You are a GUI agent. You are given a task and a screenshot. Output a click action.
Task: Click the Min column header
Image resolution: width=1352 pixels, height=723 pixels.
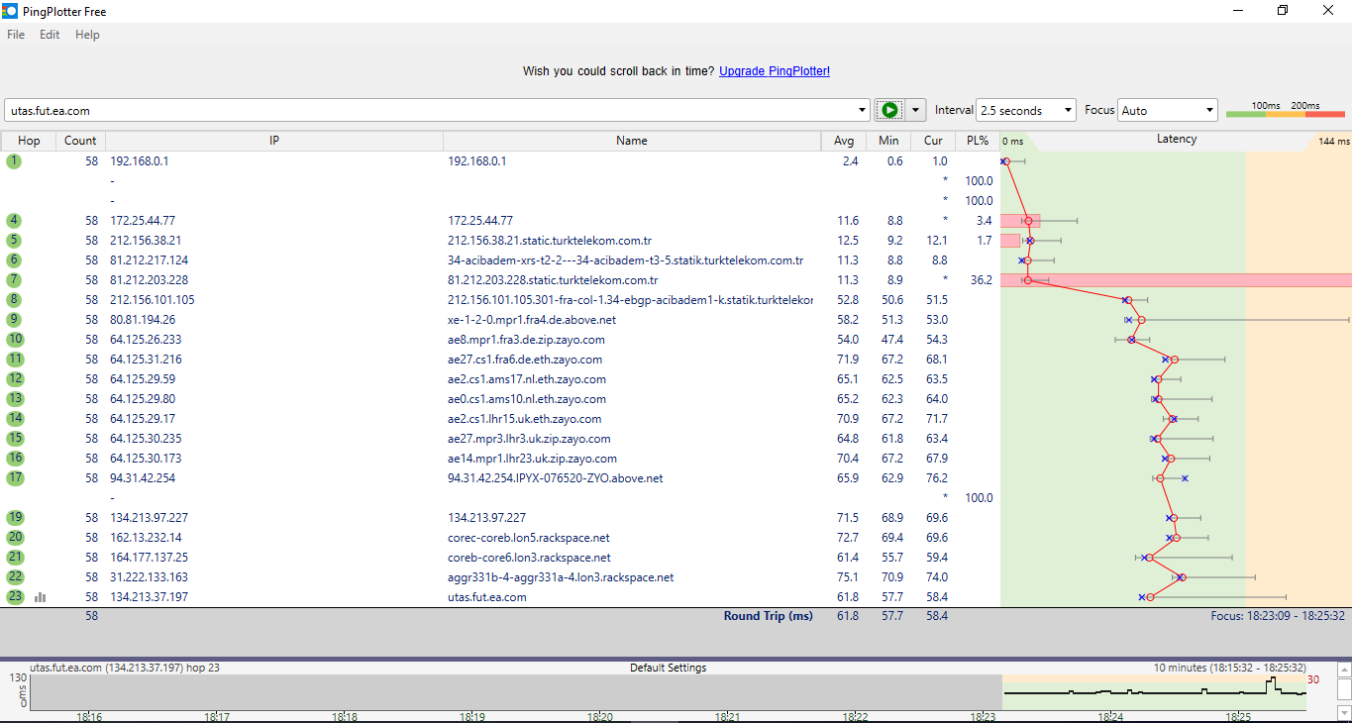coord(888,141)
